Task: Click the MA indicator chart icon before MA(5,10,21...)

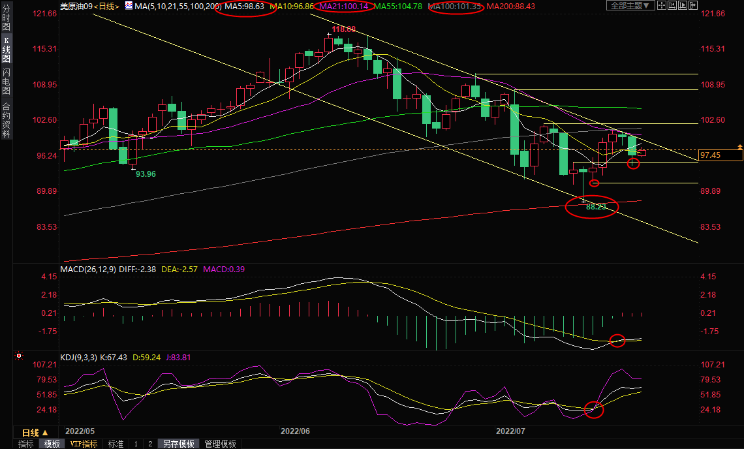Action: (x=129, y=6)
